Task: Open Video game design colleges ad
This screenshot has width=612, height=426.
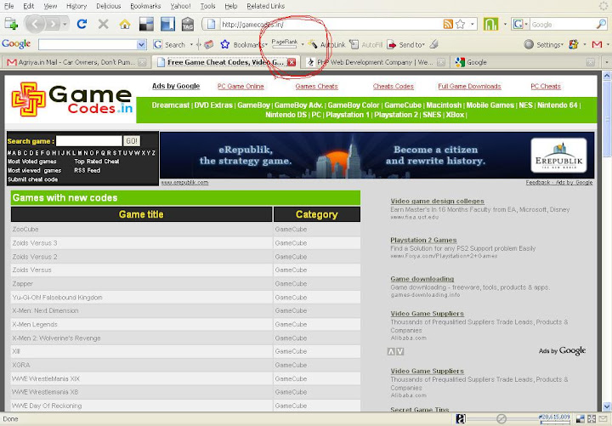Action: 437,201
